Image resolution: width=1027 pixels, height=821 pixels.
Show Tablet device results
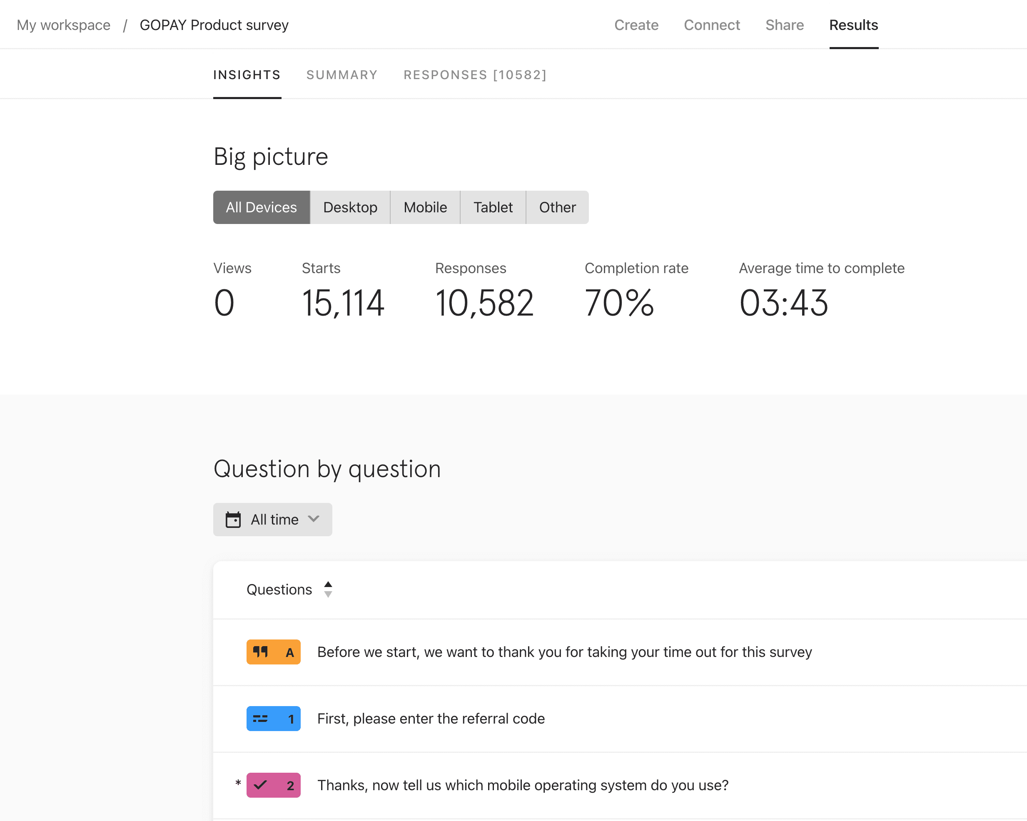coord(493,207)
